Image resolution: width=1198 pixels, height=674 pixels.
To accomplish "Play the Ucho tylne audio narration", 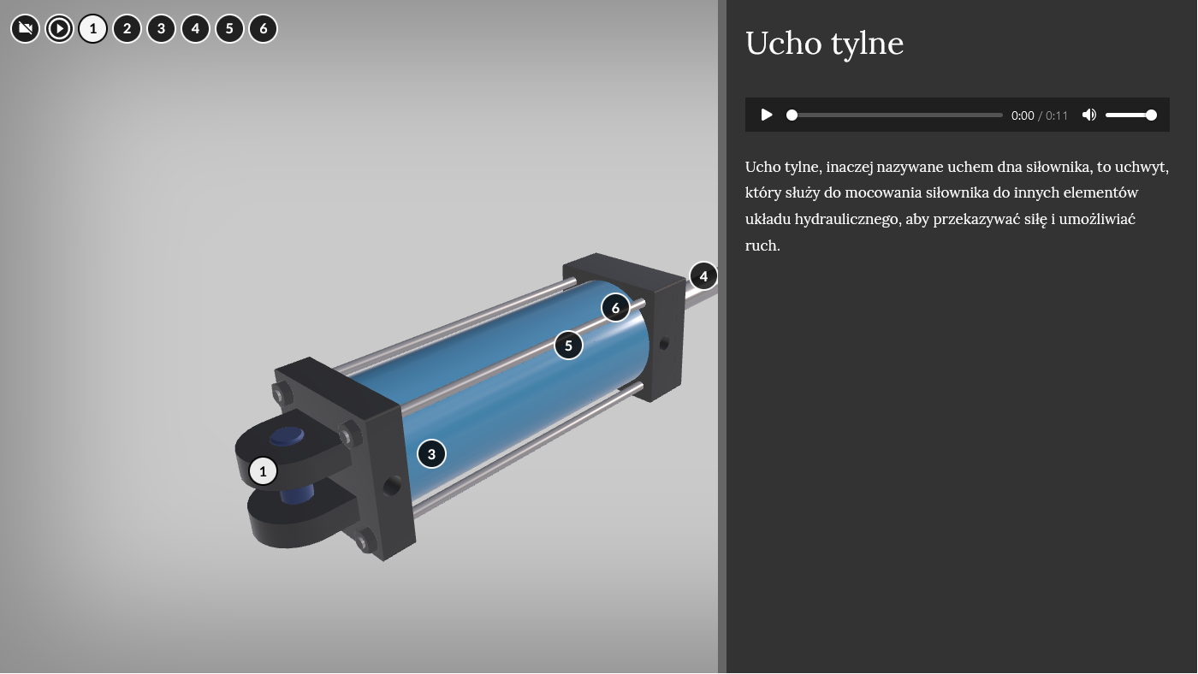I will [x=767, y=115].
